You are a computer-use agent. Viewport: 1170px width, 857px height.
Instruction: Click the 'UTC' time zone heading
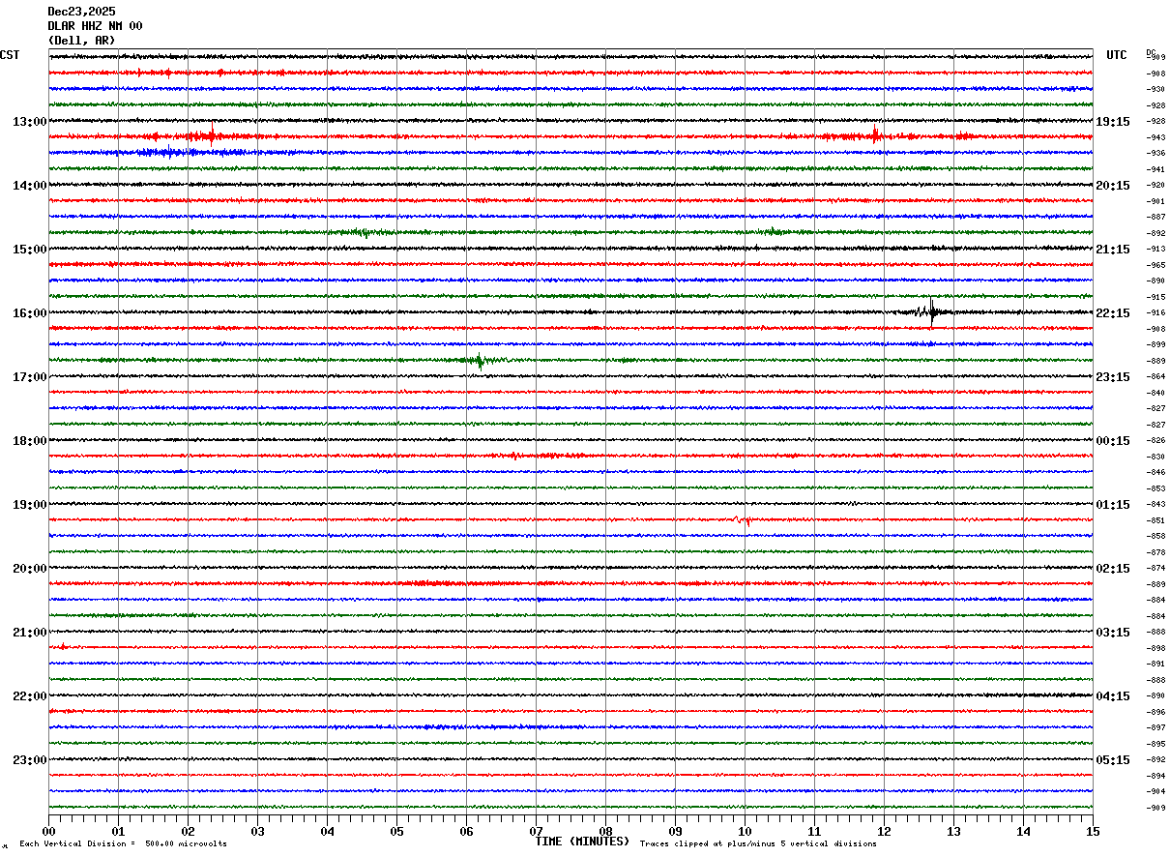click(x=1117, y=55)
